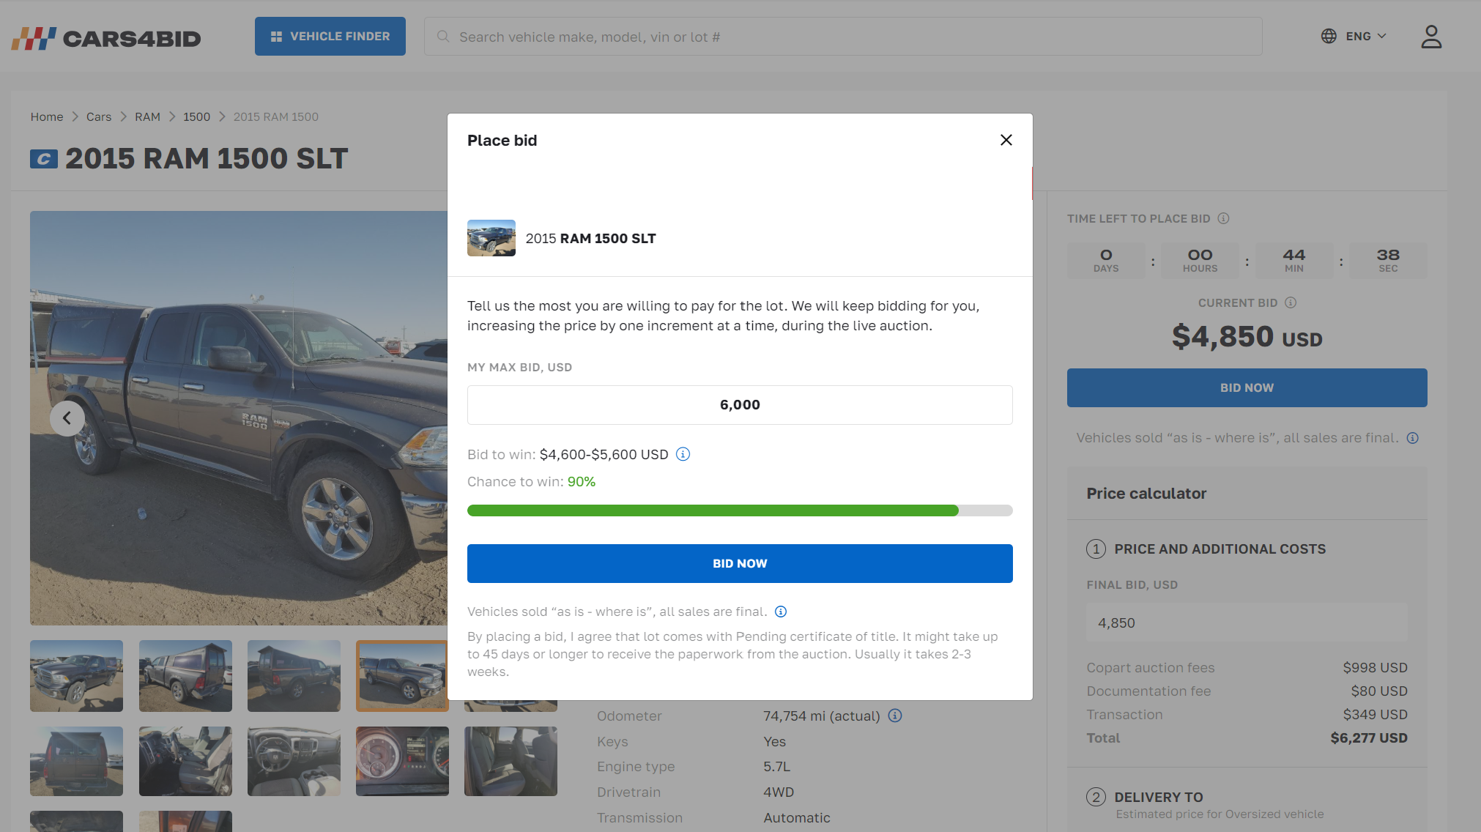Select the highlighted orange-bordered thumbnail
The height and width of the screenshot is (832, 1481).
tap(402, 676)
